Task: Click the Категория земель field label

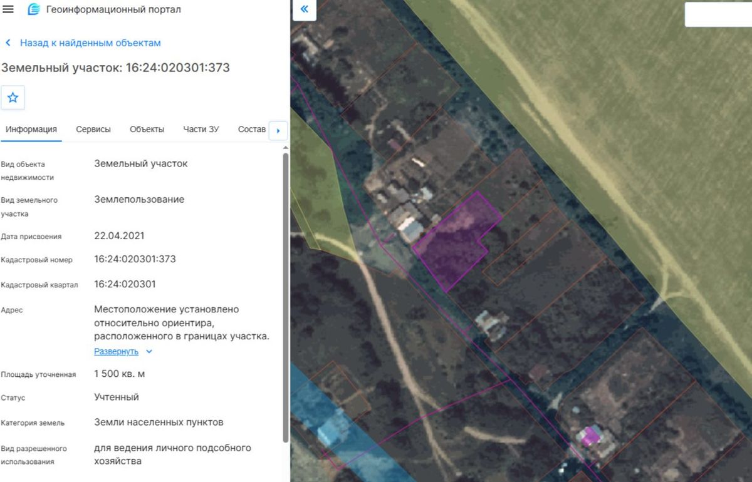Action: [33, 423]
